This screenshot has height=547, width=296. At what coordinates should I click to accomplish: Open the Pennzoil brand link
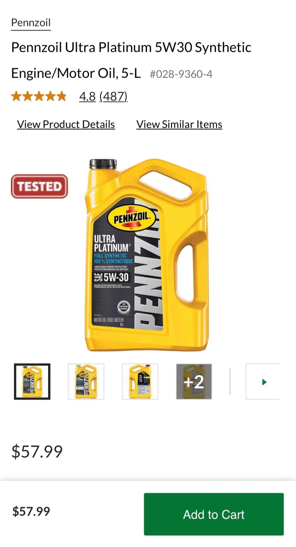coord(31,23)
